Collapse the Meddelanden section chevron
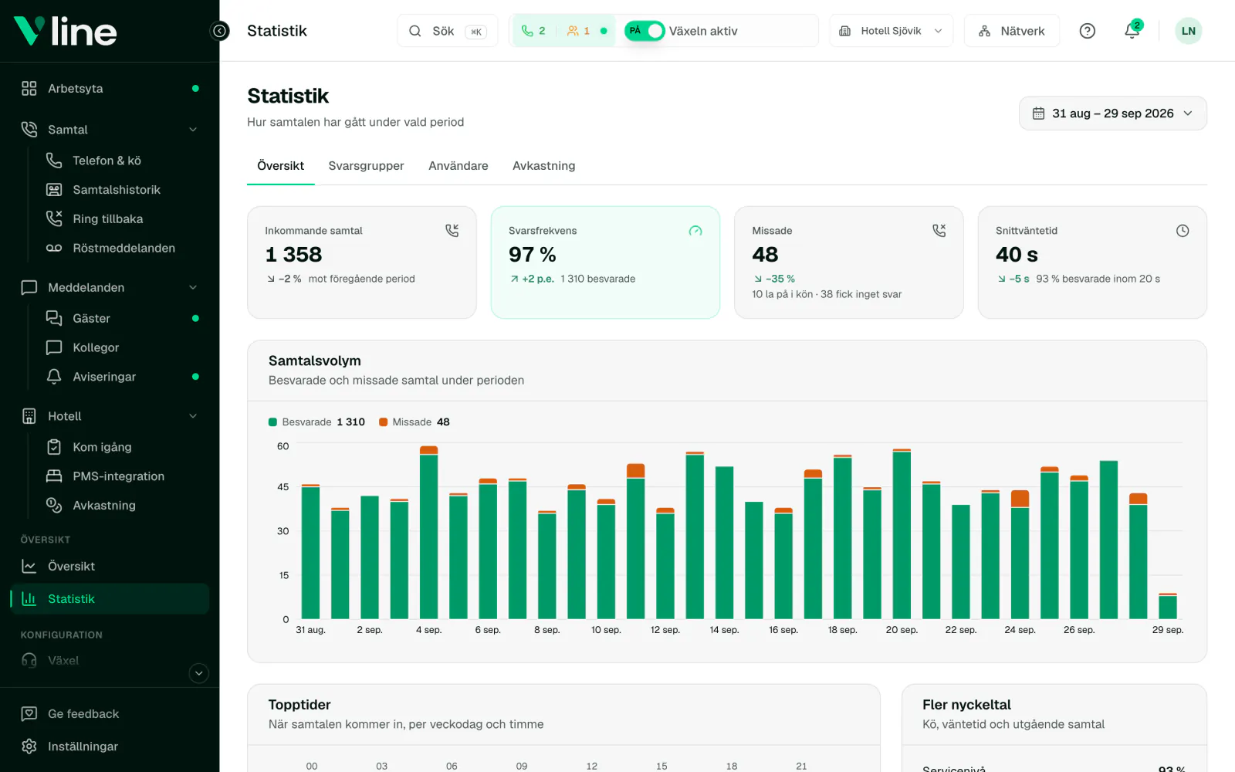 coord(193,287)
